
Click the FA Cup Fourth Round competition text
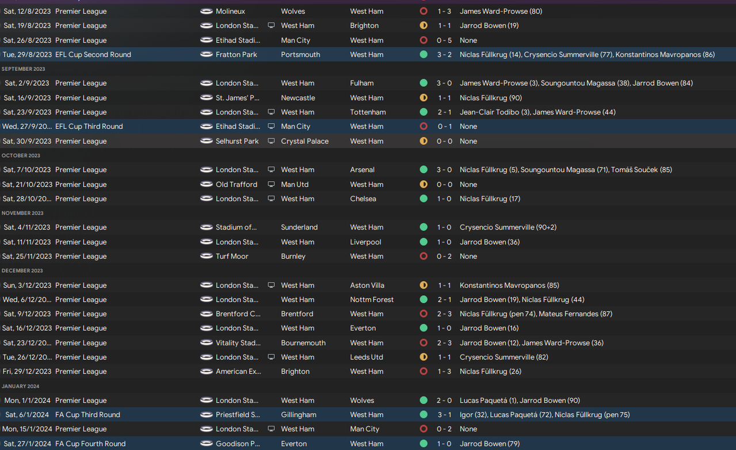[x=90, y=444]
